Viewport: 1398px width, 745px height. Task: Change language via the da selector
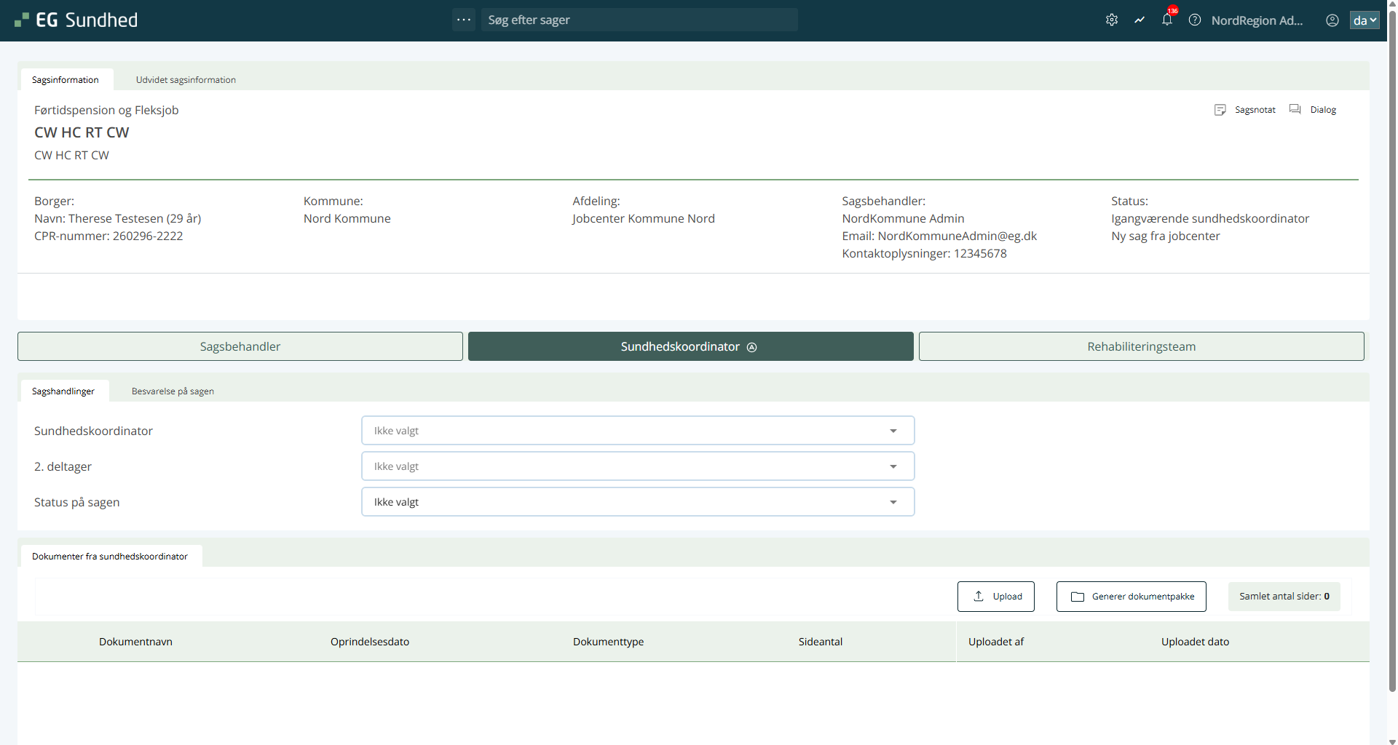pyautogui.click(x=1365, y=20)
